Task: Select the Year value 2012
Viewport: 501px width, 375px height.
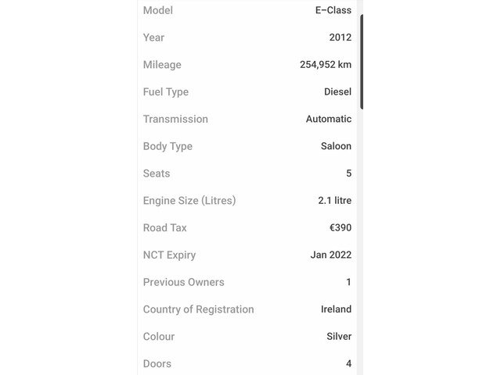Action: [341, 37]
